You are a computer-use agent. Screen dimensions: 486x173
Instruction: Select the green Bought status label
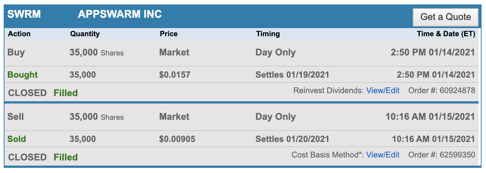[23, 75]
